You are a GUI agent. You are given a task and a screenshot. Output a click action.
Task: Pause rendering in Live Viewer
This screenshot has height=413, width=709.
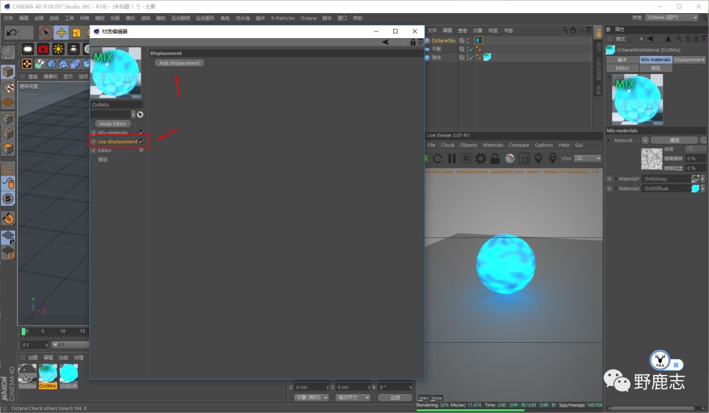[x=452, y=159]
